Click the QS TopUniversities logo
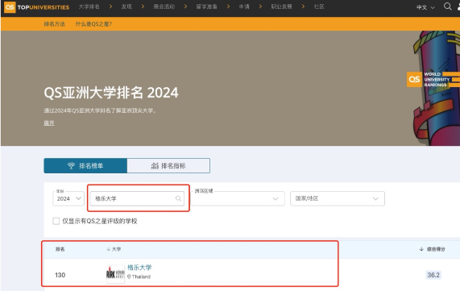 click(x=37, y=7)
